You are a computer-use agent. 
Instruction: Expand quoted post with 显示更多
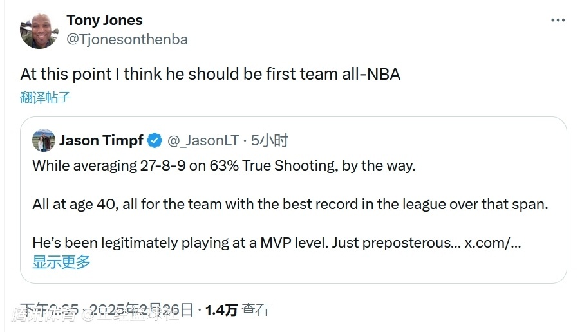click(62, 262)
